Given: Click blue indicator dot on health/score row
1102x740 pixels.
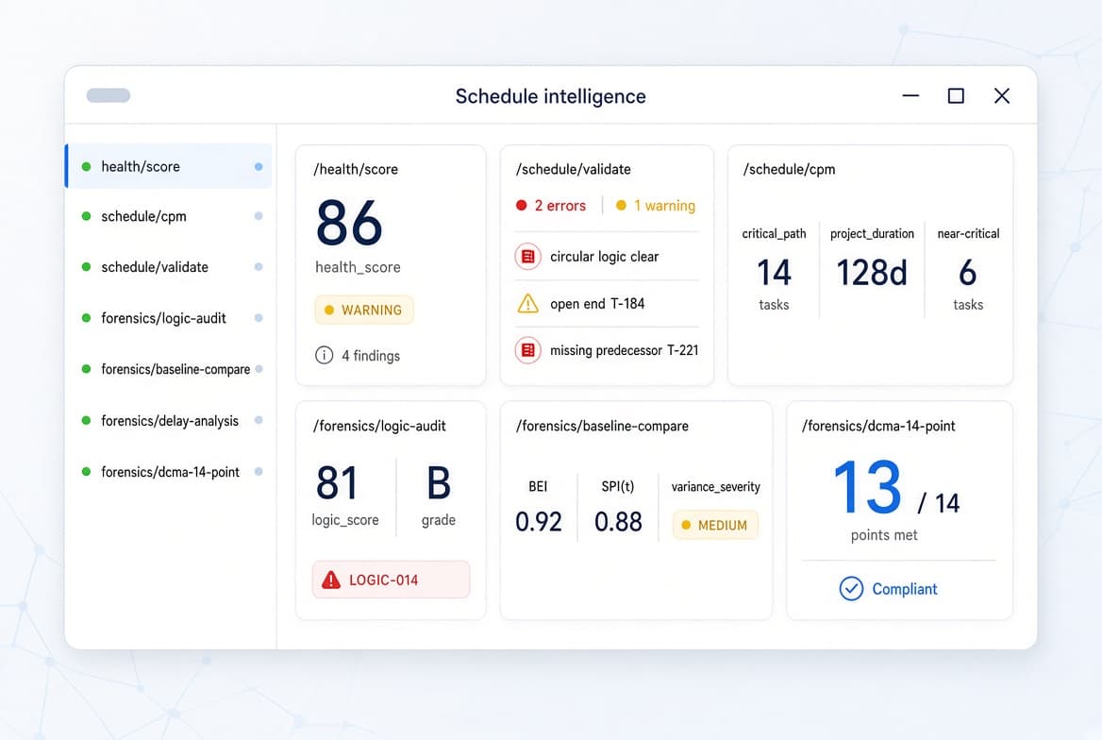Looking at the screenshot, I should (x=259, y=167).
